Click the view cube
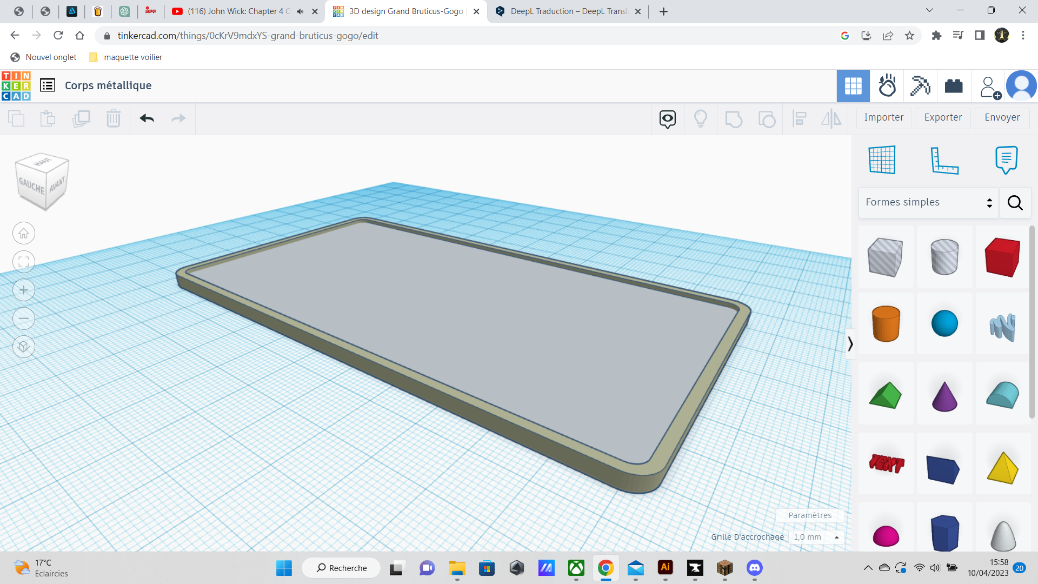Viewport: 1038px width, 584px height. pos(42,182)
